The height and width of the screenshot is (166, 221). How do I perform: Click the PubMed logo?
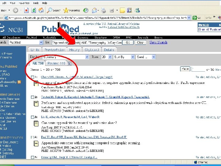point(60,29)
